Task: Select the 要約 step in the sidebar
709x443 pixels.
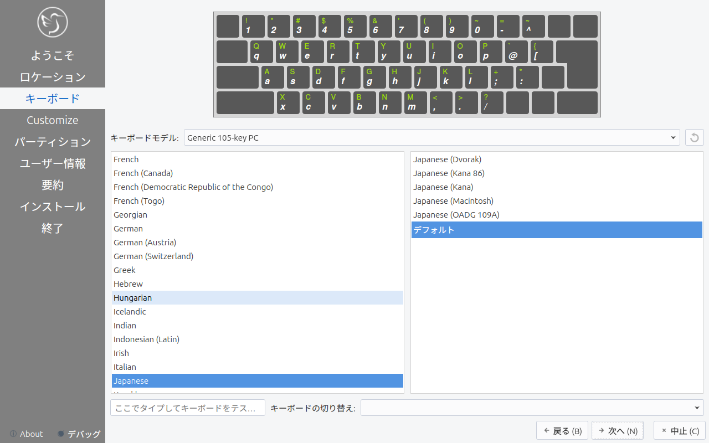Action: tap(53, 185)
